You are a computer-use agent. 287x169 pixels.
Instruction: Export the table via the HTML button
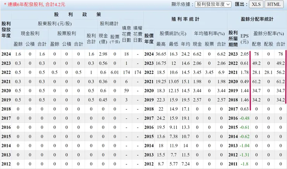click(274, 4)
